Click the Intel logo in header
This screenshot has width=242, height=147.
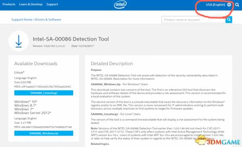coord(120,4)
